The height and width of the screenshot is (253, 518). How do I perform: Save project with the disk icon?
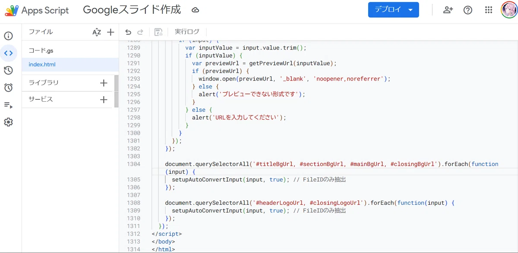pyautogui.click(x=158, y=32)
